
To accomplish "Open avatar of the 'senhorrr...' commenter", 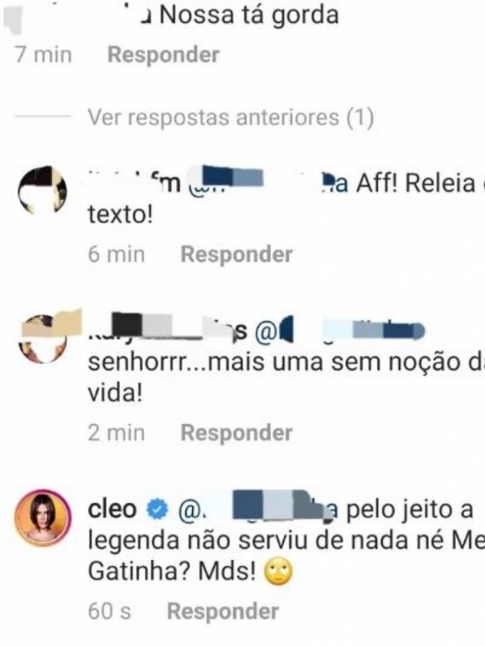I will pos(43,339).
